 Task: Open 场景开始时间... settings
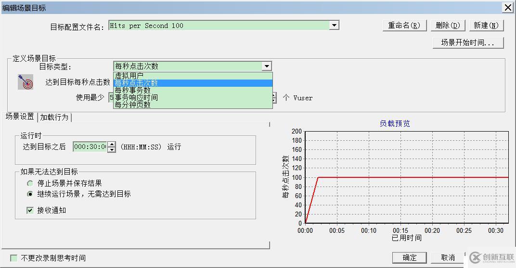tap(468, 42)
